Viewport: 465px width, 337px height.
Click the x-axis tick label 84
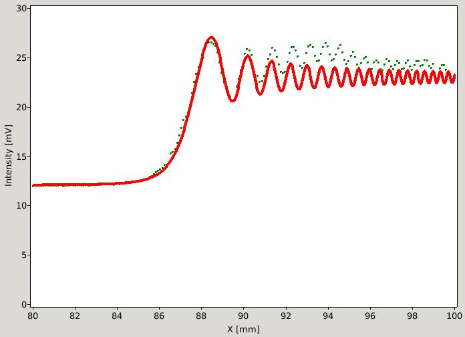[117, 316]
